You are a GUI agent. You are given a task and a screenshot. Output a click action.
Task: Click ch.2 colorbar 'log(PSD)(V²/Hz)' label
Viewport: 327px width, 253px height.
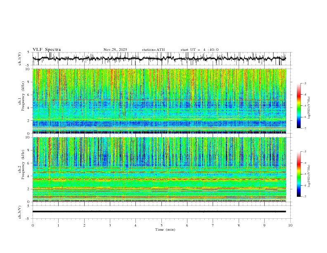[x=309, y=176]
